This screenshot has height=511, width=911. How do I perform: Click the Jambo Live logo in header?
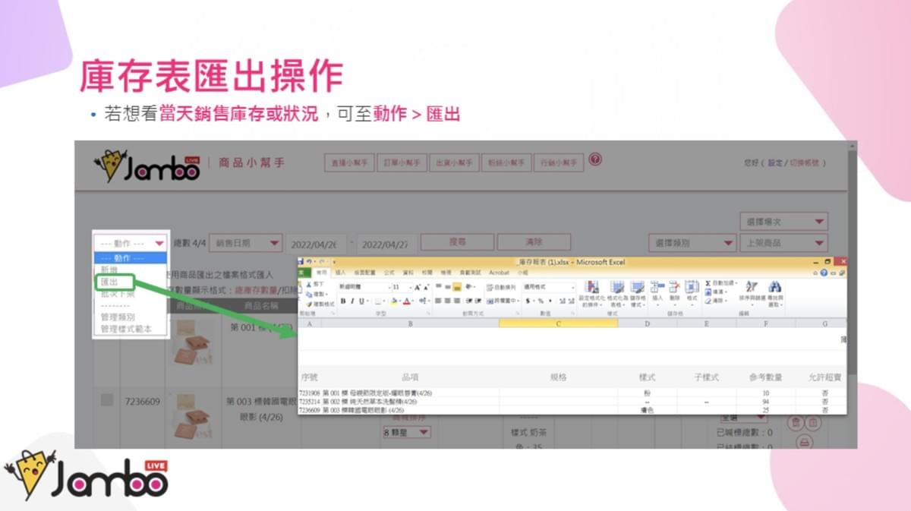point(146,165)
